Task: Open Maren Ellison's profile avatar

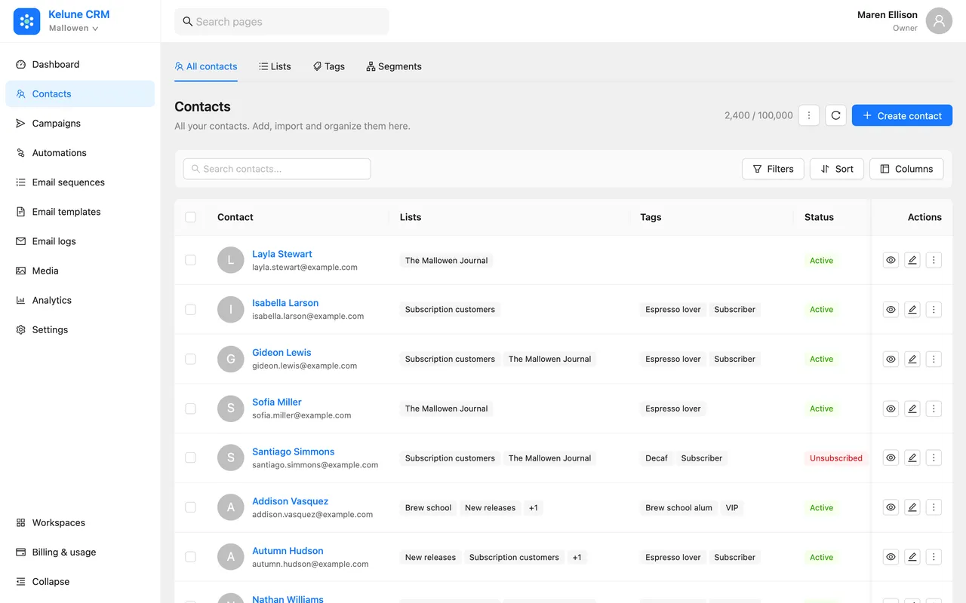Action: coord(939,21)
